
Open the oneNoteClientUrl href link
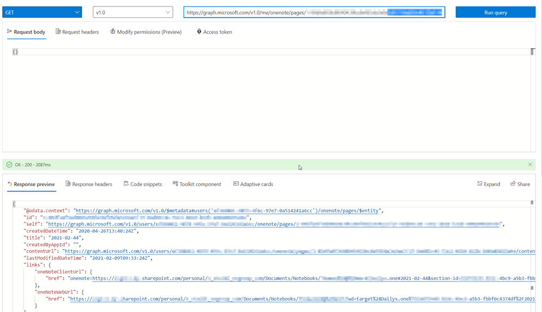tap(313, 278)
